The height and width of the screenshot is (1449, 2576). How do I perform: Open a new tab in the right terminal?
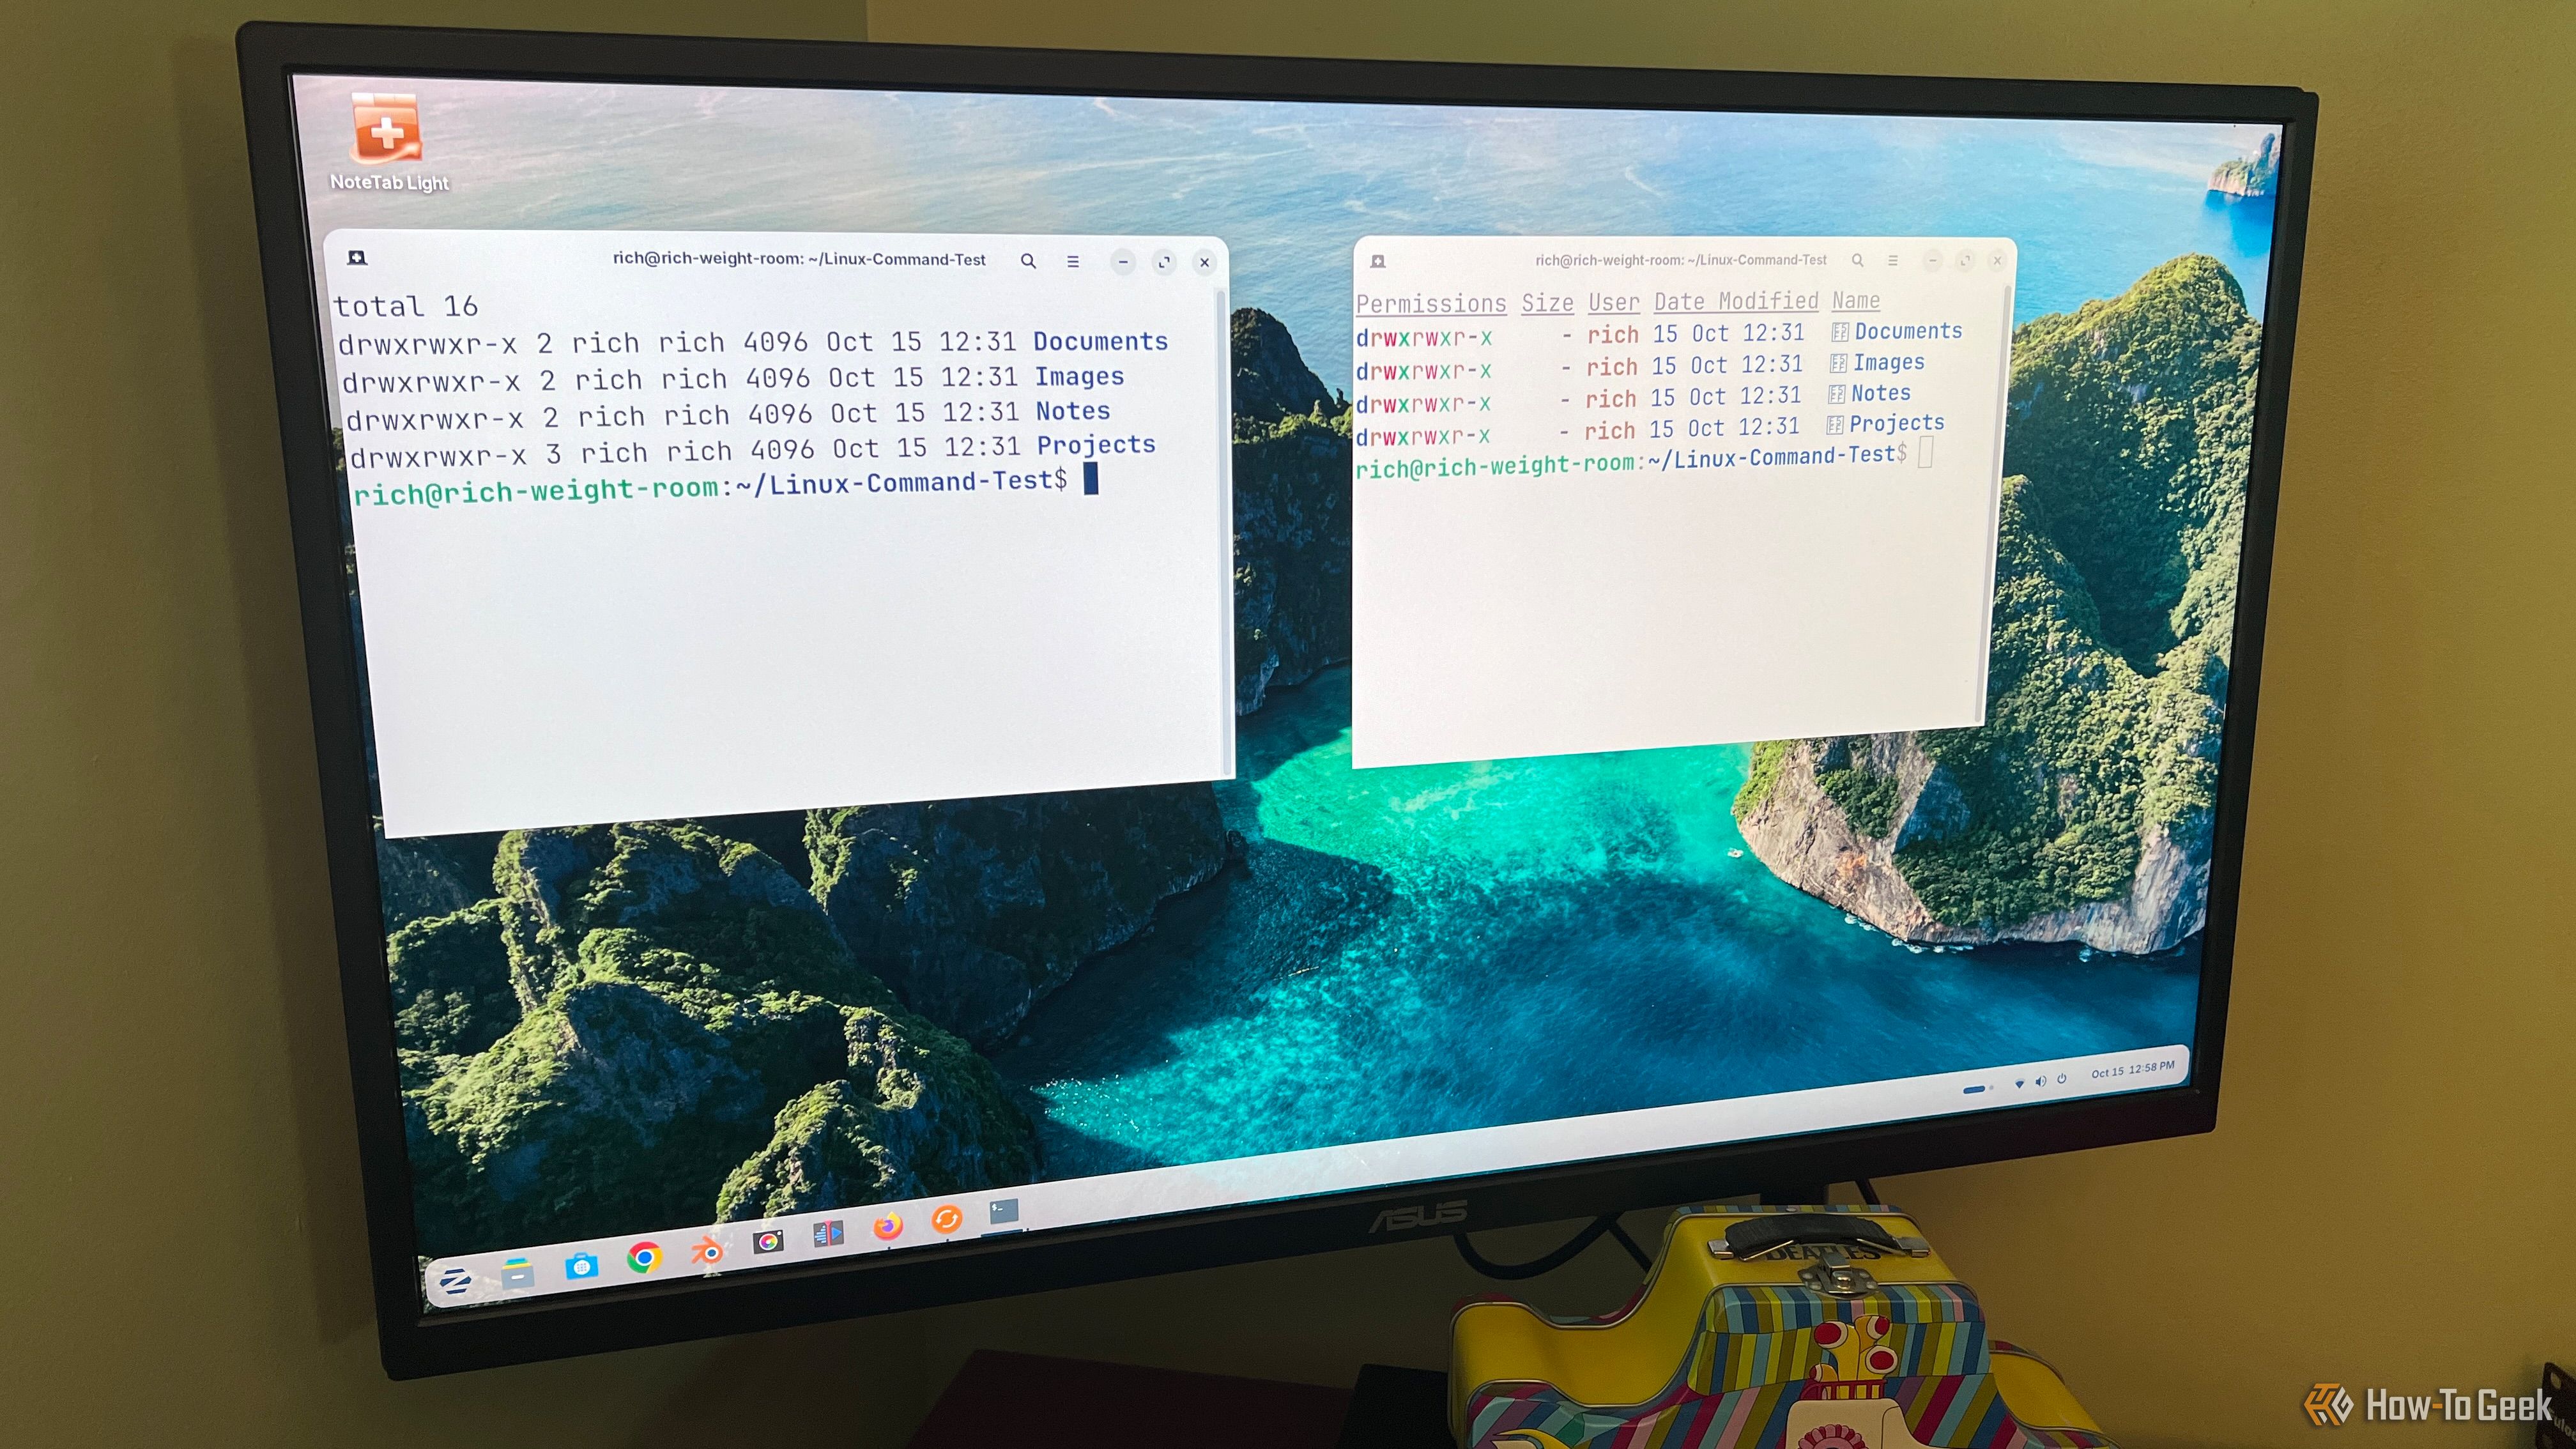coord(1378,261)
